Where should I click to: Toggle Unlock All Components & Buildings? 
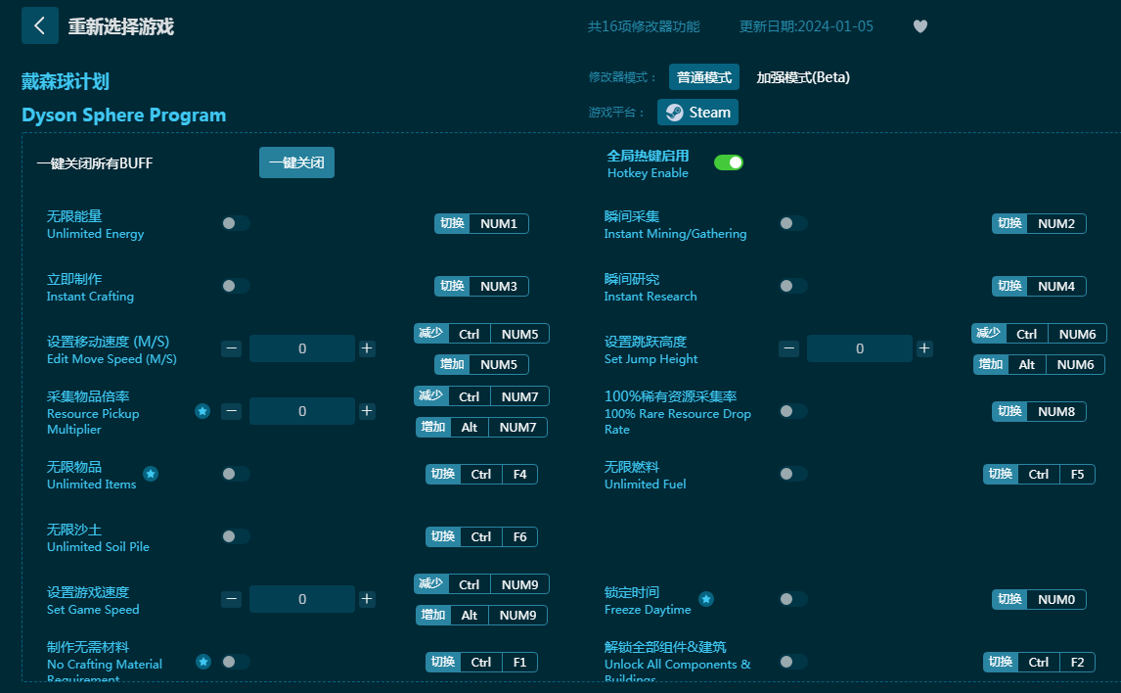(793, 662)
